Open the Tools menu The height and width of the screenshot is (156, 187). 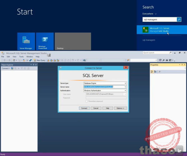(x=21, y=57)
